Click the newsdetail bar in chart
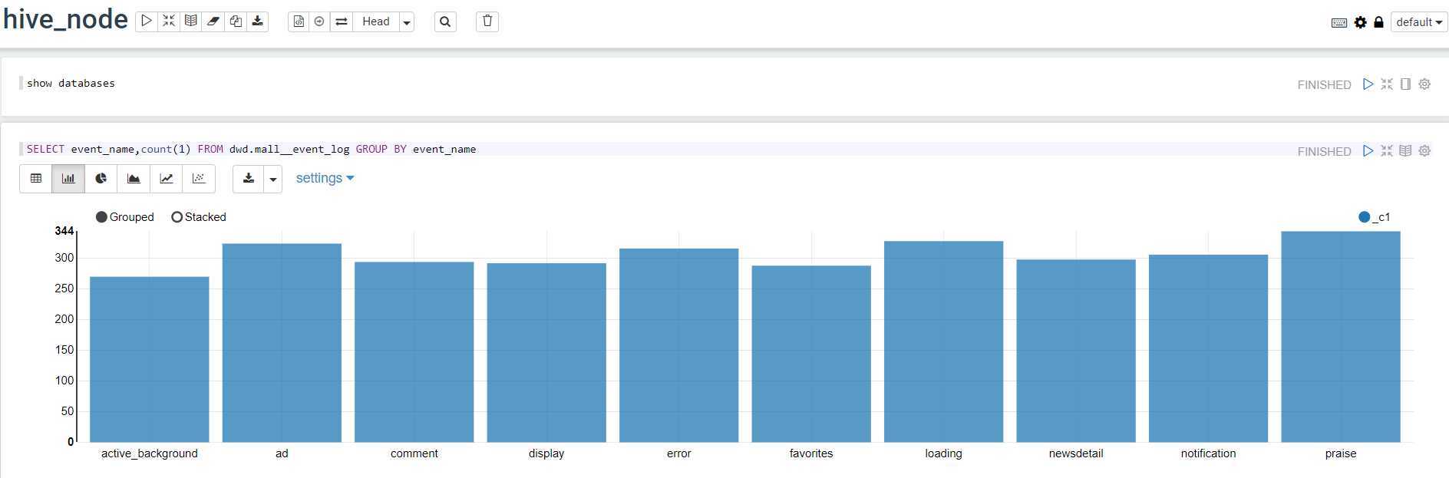The image size is (1449, 478). tap(1076, 351)
